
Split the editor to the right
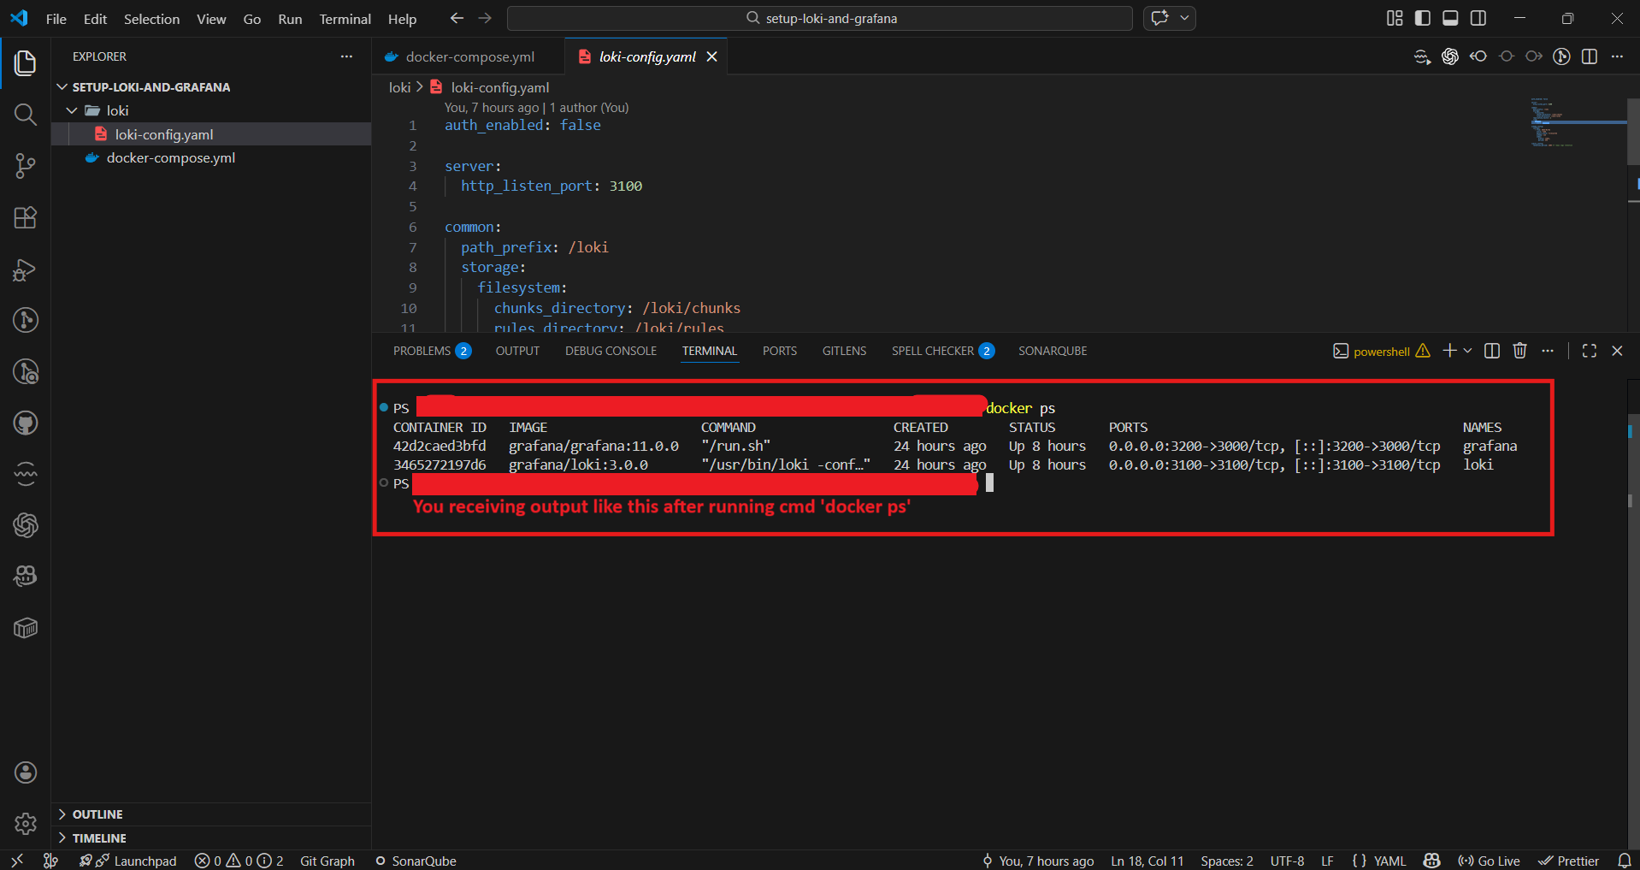(x=1590, y=56)
